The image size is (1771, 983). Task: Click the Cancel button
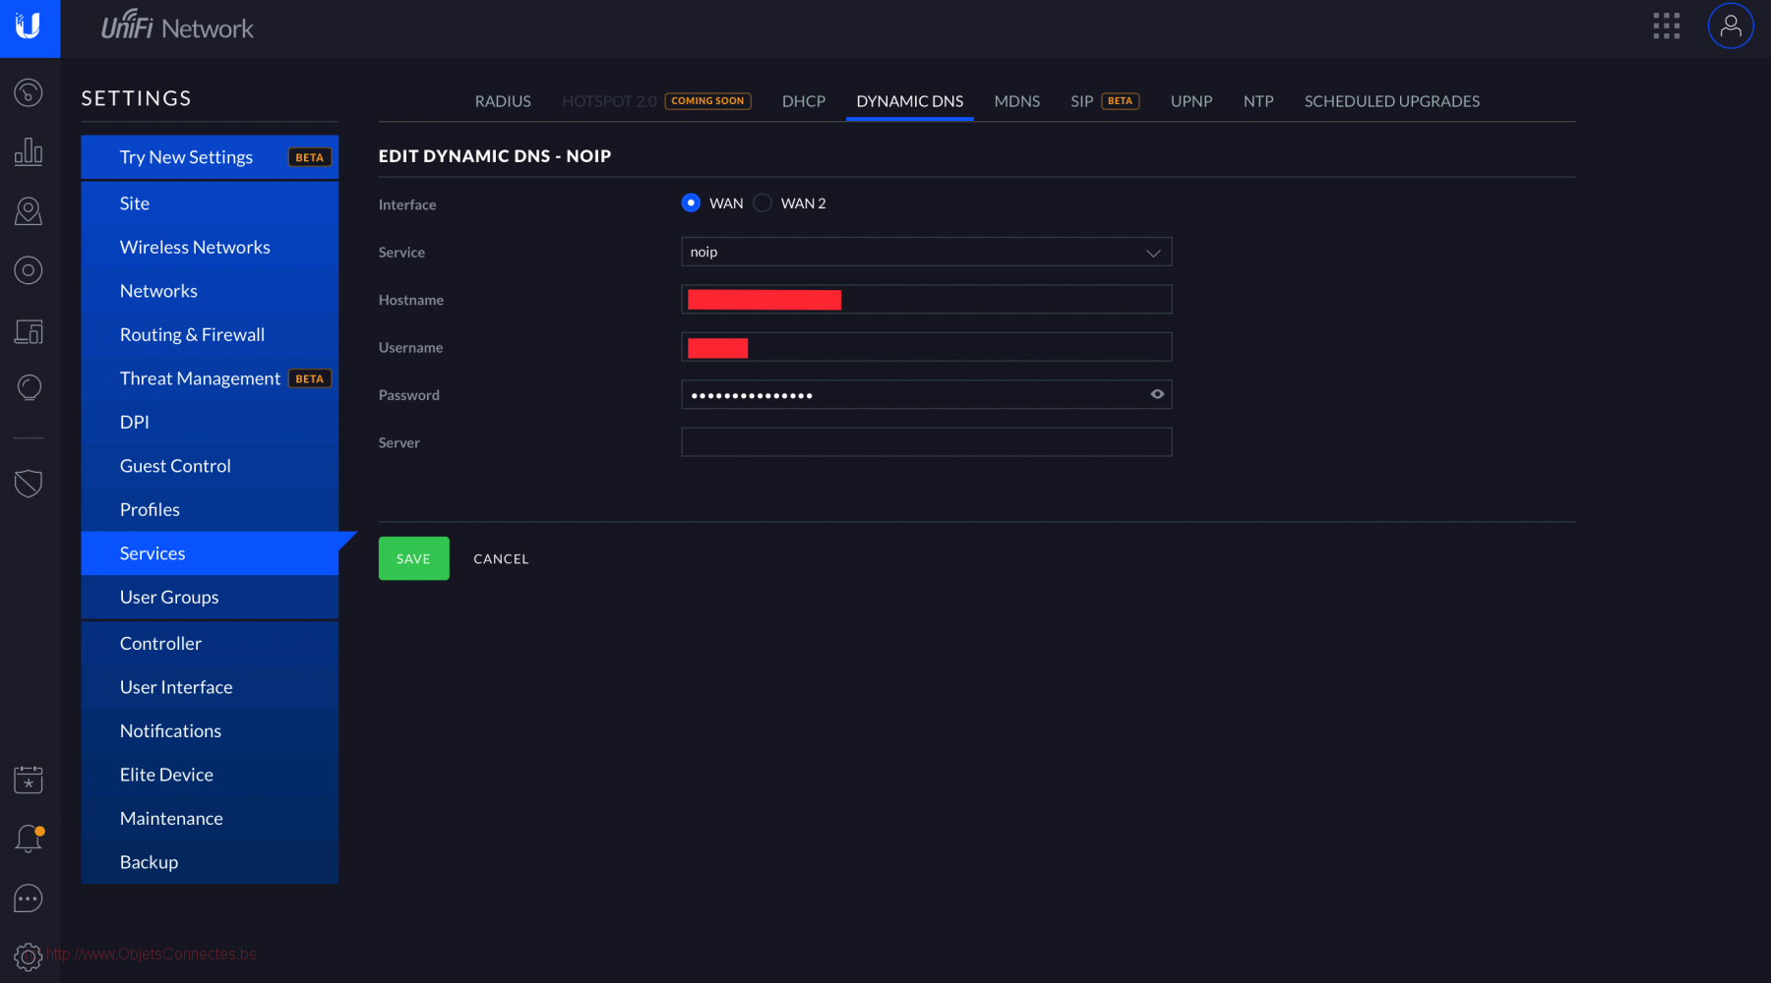click(x=501, y=558)
